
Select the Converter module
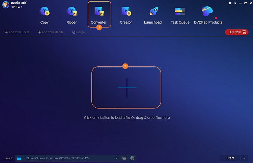(x=99, y=15)
